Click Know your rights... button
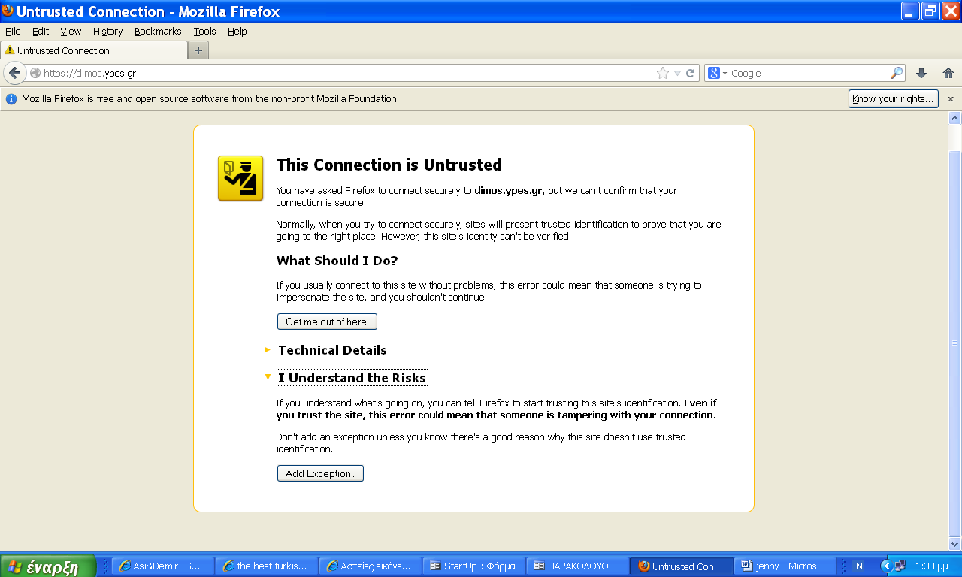This screenshot has width=962, height=577. pos(894,98)
